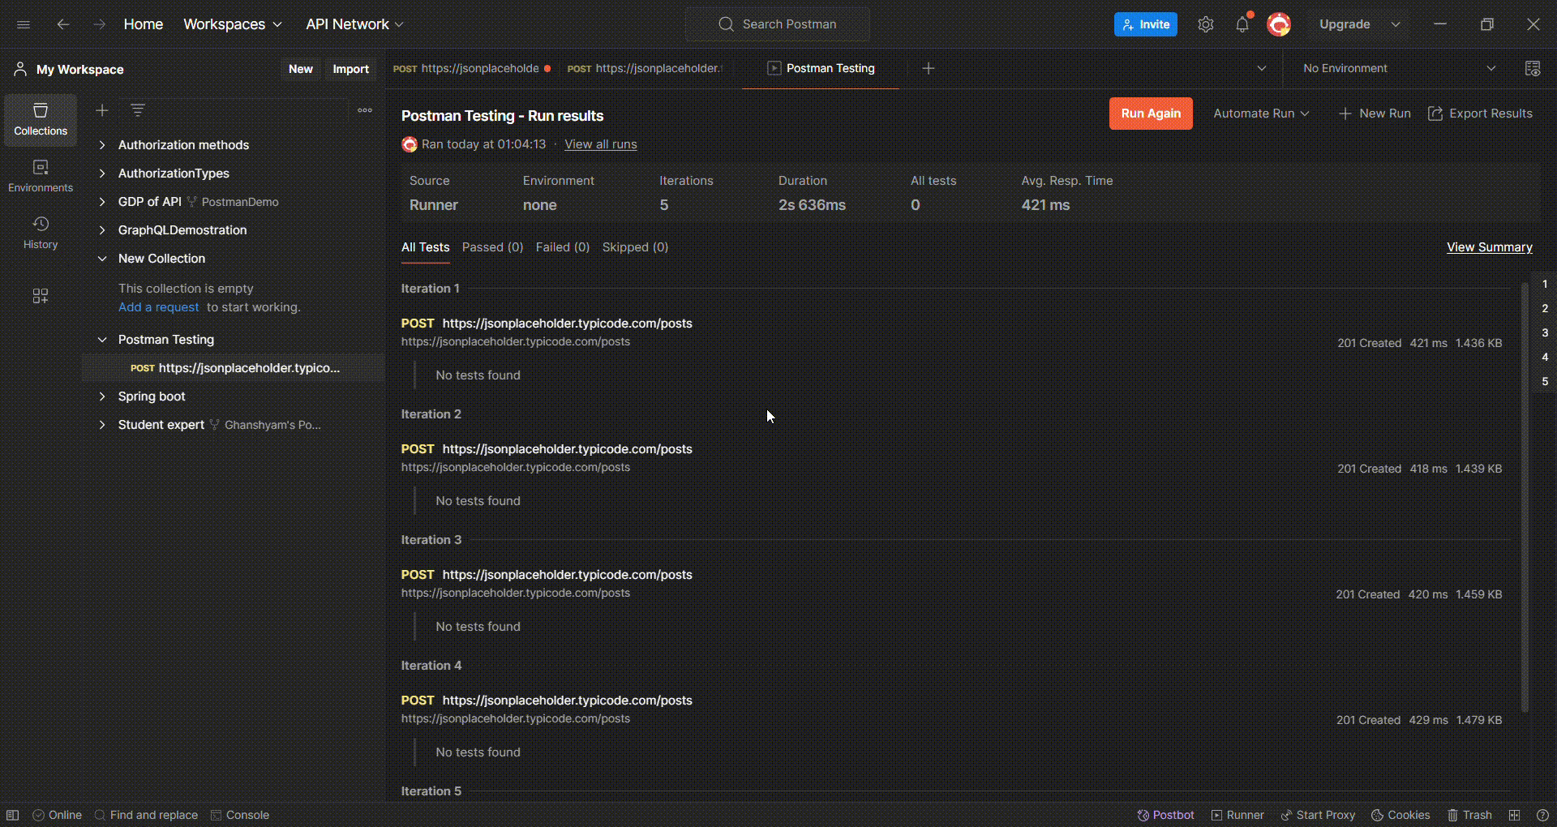Screen dimensions: 1557x827
Task: Switch to the unsaved POST request tab
Action: [471, 69]
